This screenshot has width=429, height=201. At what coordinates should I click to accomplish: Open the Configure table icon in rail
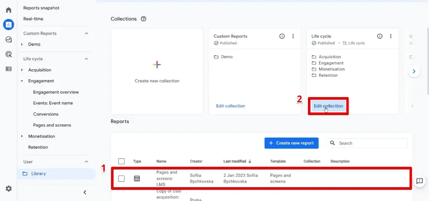coord(8,69)
